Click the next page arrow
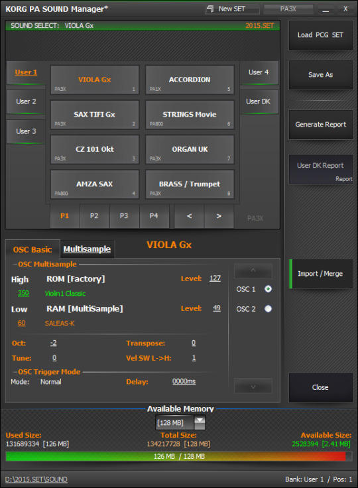Image resolution: width=358 pixels, height=488 pixels. 219,216
